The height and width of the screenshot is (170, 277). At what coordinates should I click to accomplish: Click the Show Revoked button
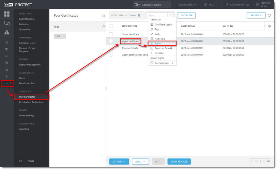(179, 161)
